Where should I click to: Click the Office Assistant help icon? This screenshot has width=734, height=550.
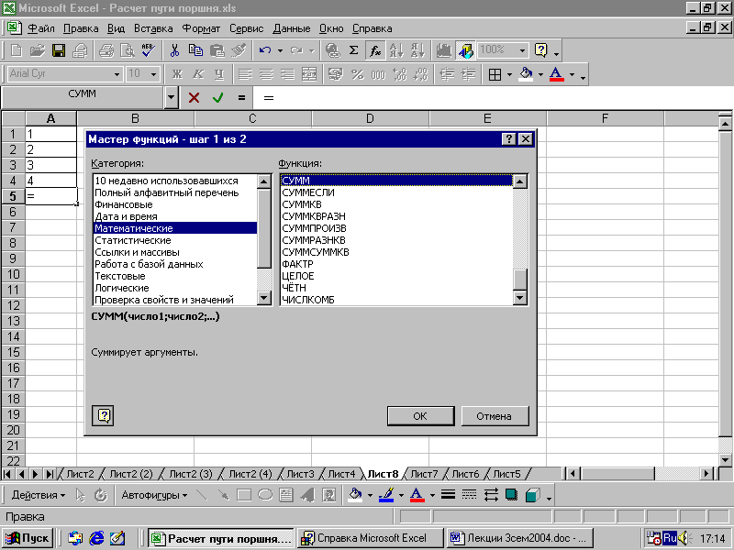click(540, 50)
